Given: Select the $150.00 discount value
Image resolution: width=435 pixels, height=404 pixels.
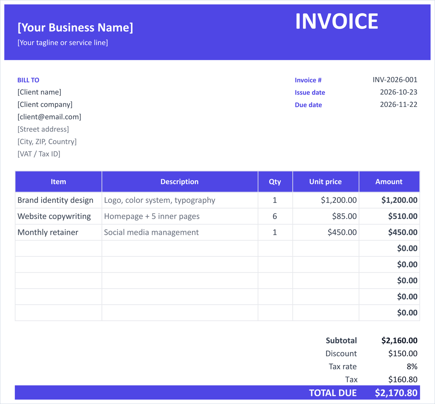Looking at the screenshot, I should 403,353.
